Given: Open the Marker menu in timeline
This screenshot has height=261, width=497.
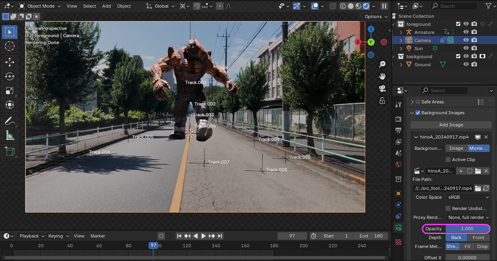Looking at the screenshot, I should click(97, 236).
